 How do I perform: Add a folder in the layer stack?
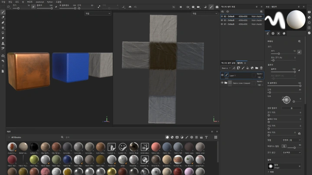coord(257,68)
